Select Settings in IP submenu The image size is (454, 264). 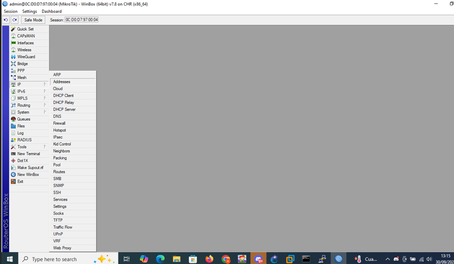point(73,206)
